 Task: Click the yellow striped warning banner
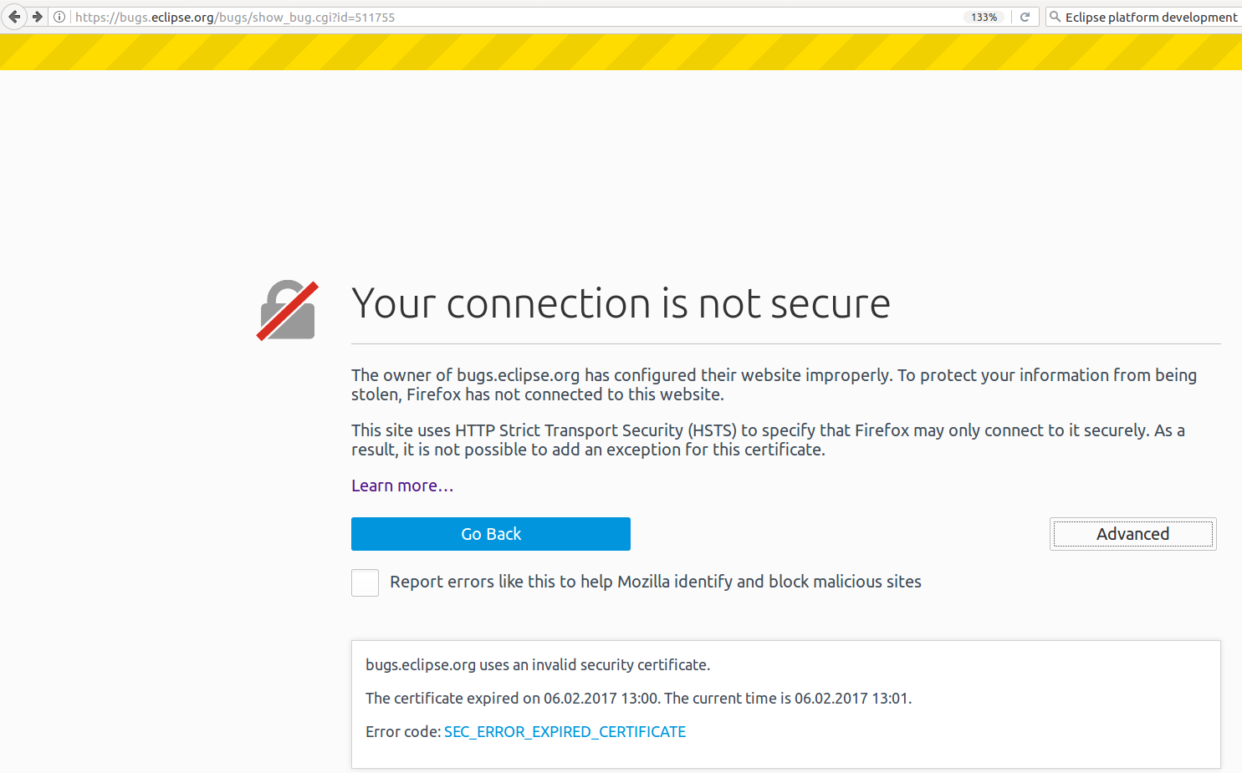tap(621, 52)
